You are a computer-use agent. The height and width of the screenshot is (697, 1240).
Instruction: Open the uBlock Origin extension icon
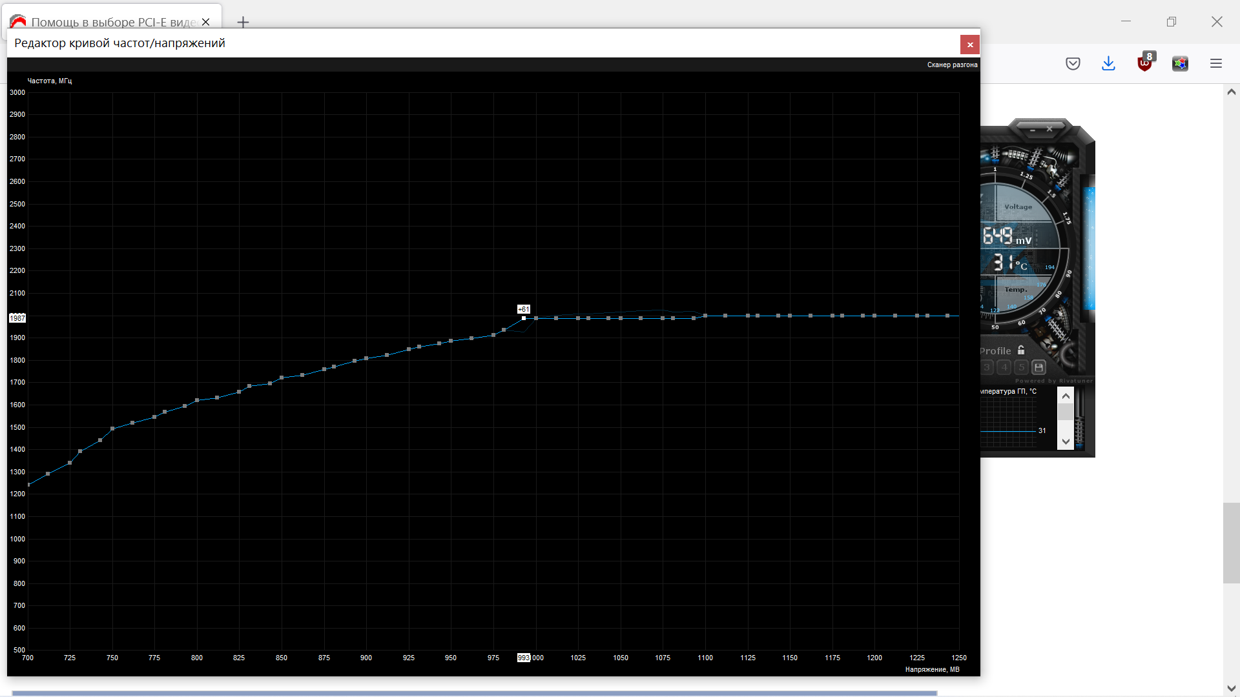coord(1144,63)
